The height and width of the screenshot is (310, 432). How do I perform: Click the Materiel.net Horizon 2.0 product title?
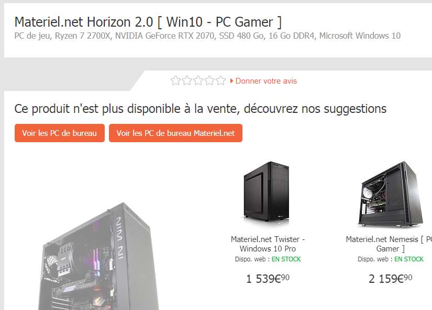[x=148, y=22]
